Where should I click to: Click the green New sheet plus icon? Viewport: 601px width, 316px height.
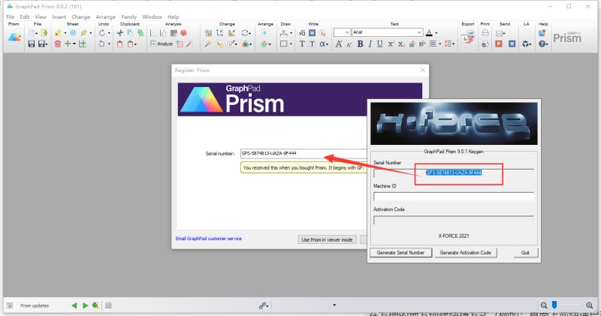tap(68, 44)
